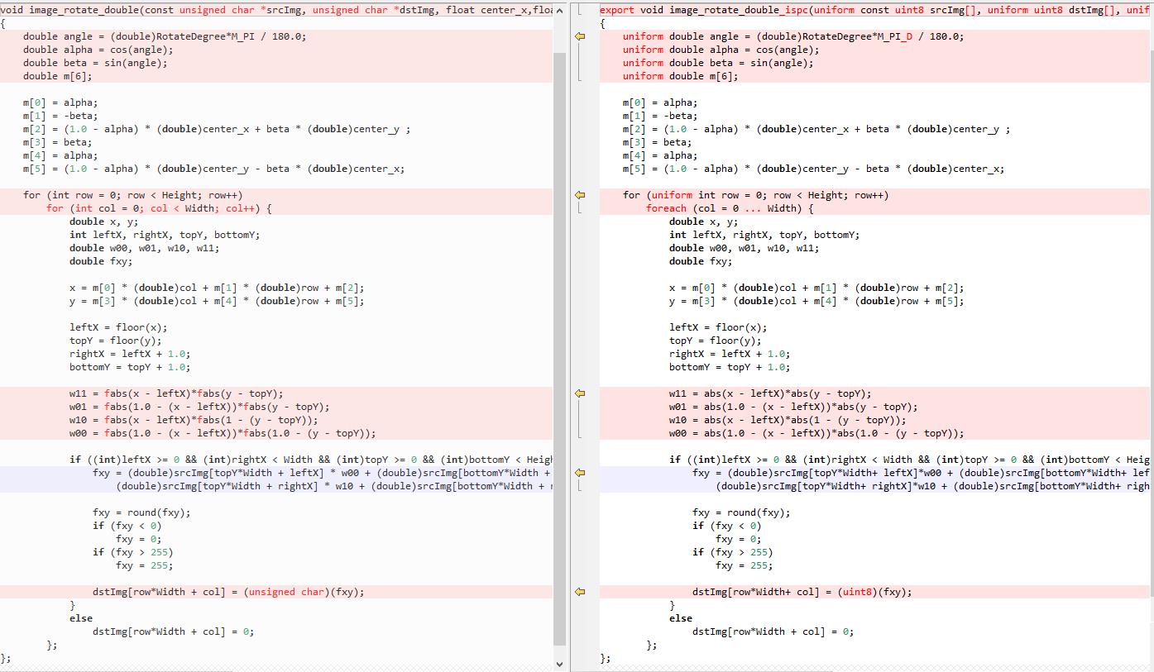Click 'dstImg[row*Width + col] = (unsigned char)(fxy);' left pane
Viewport: 1154px width, 672px height.
(228, 592)
